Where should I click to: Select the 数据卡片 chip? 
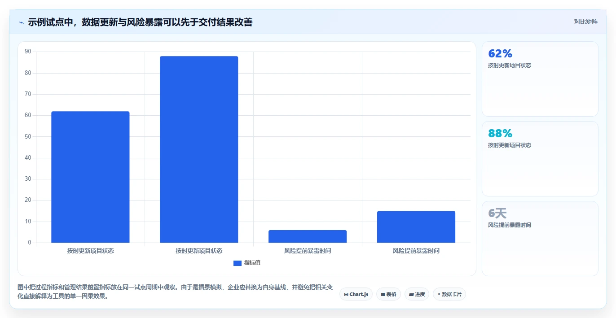click(x=449, y=294)
